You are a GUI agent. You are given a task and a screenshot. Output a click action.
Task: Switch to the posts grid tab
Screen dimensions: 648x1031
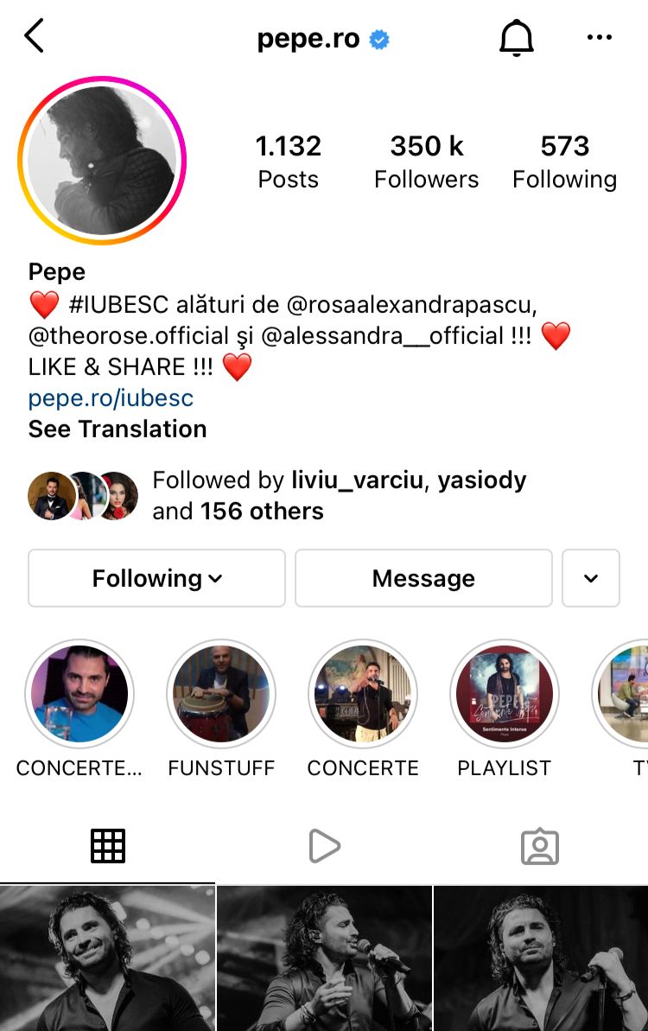[x=108, y=845]
